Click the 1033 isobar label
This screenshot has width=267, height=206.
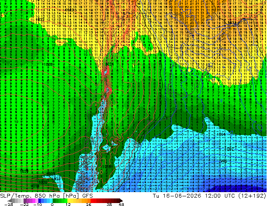click(40, 20)
